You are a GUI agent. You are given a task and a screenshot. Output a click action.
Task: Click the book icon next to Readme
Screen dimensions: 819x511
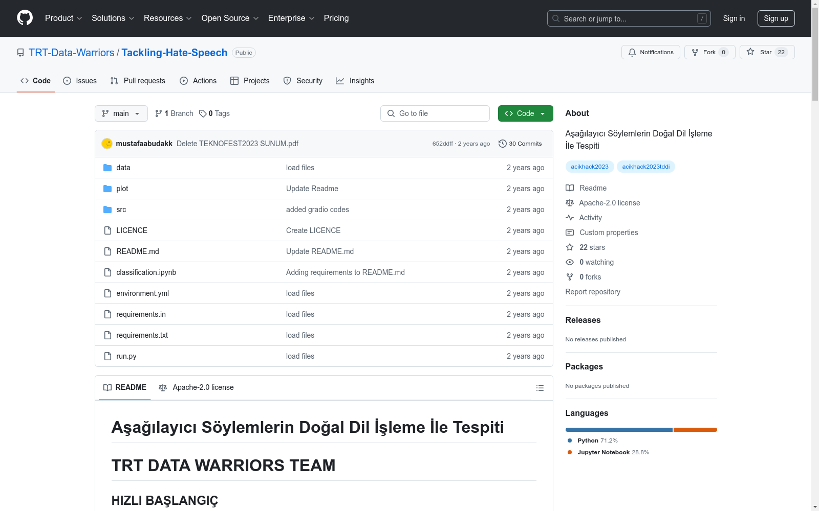point(570,188)
